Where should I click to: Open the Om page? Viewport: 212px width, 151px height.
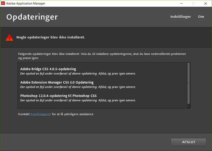[201, 17]
